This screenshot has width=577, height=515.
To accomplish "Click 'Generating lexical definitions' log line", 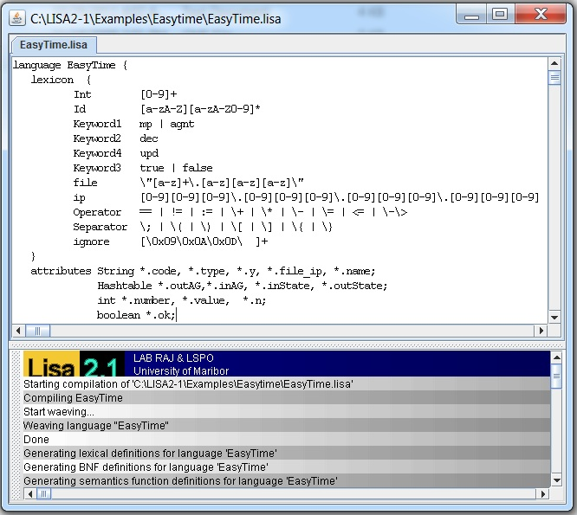I will point(287,454).
